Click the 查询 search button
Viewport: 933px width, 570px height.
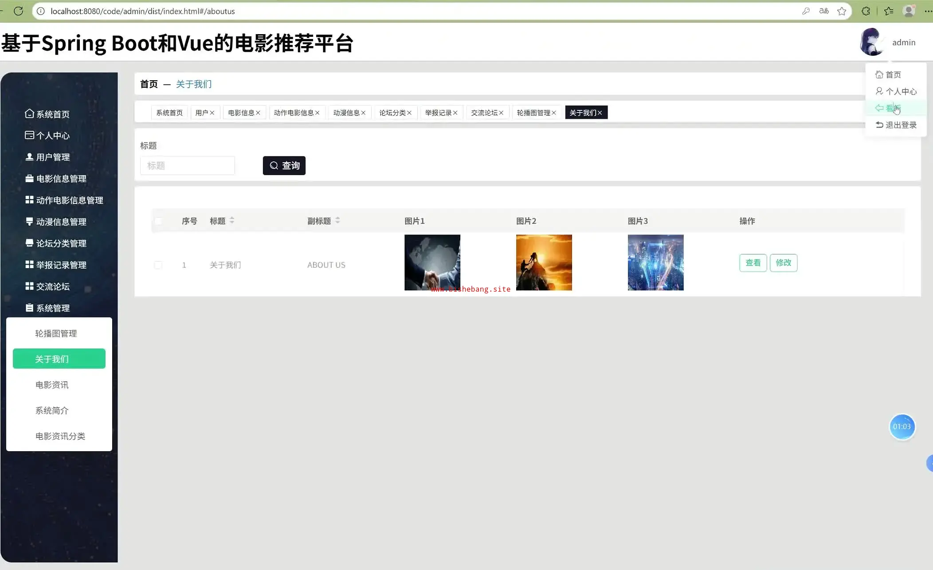tap(284, 165)
